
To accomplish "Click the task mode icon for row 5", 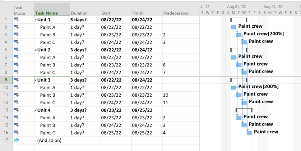I will [16, 50].
